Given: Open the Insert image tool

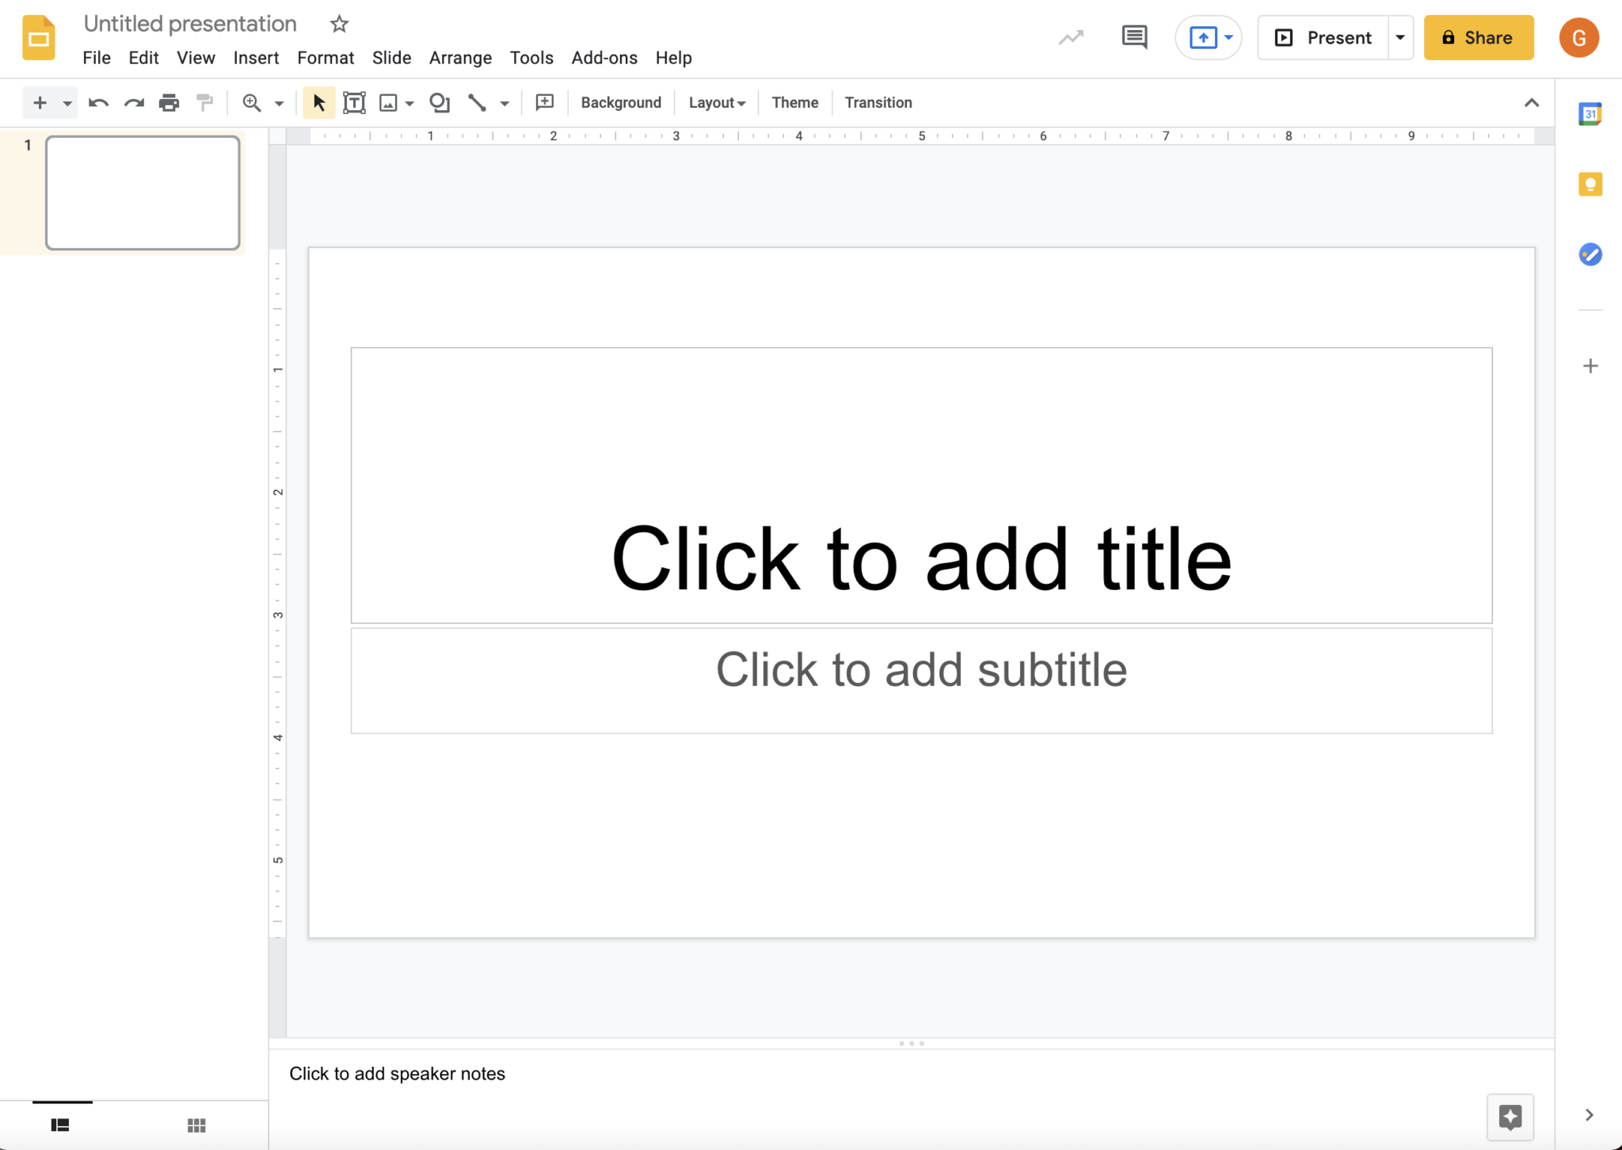Looking at the screenshot, I should pyautogui.click(x=388, y=102).
